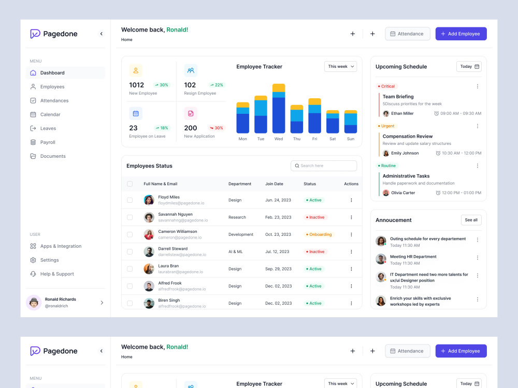Check the Floyd Miles row checkbox
The image size is (518, 388).
(130, 200)
